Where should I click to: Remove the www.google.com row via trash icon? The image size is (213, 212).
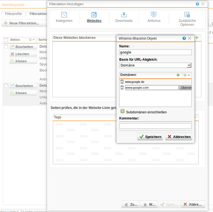122,87
